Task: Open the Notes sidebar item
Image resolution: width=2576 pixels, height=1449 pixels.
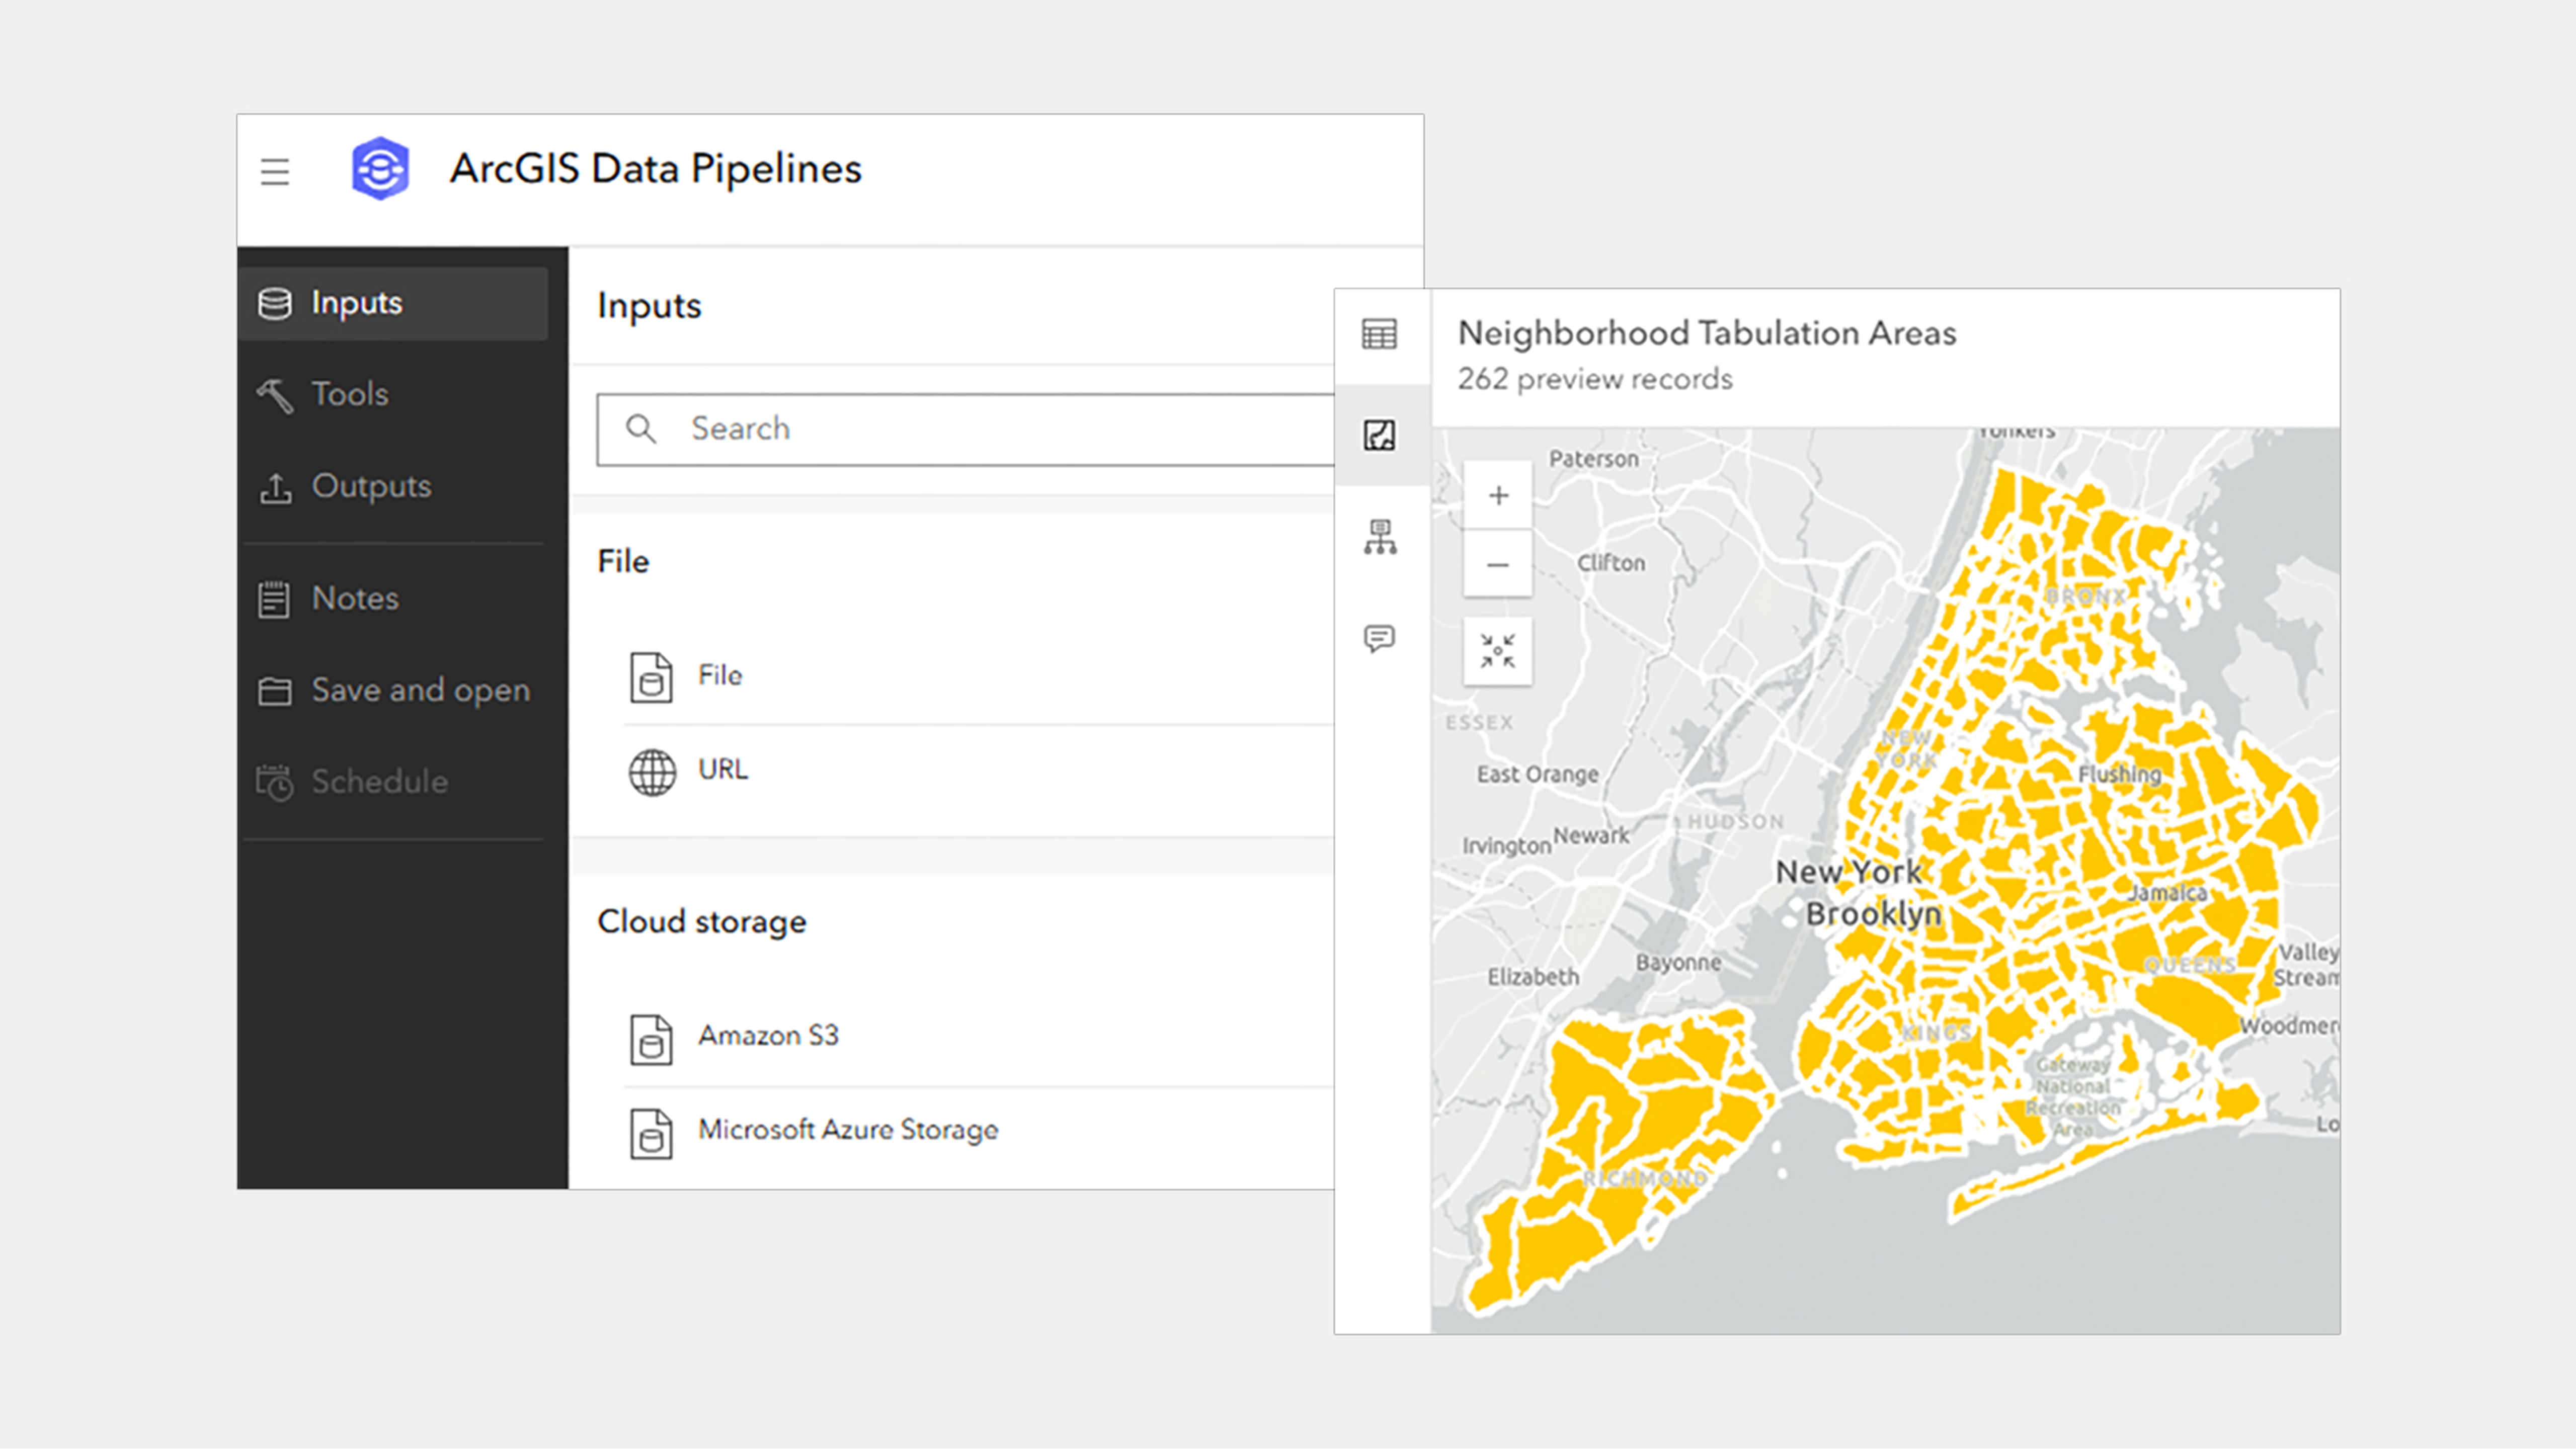Action: tap(394, 599)
